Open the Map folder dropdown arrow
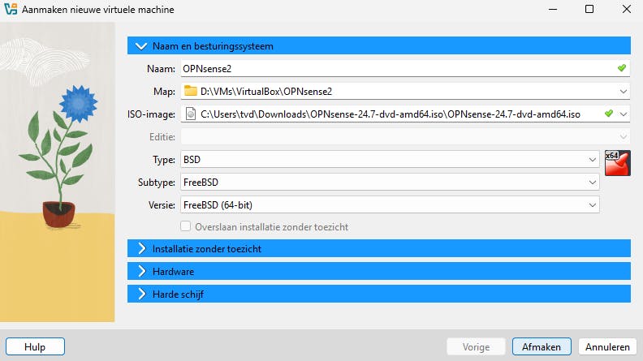The height and width of the screenshot is (361, 643). (x=624, y=92)
